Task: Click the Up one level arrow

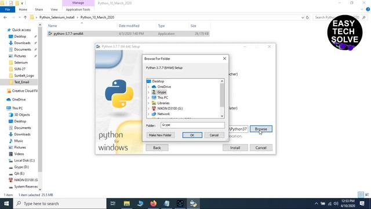Action: pos(26,17)
